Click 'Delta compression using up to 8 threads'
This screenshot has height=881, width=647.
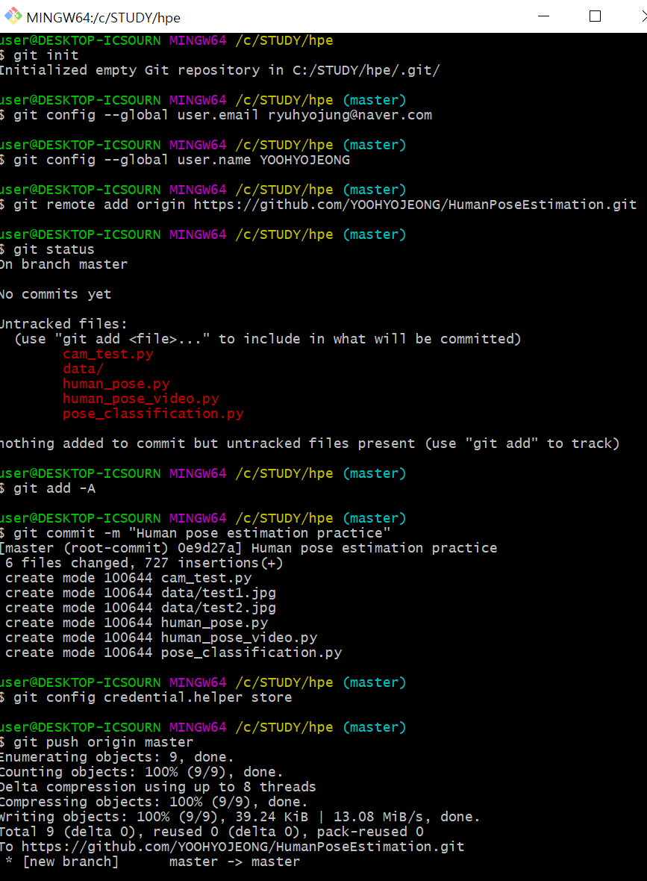tap(157, 787)
